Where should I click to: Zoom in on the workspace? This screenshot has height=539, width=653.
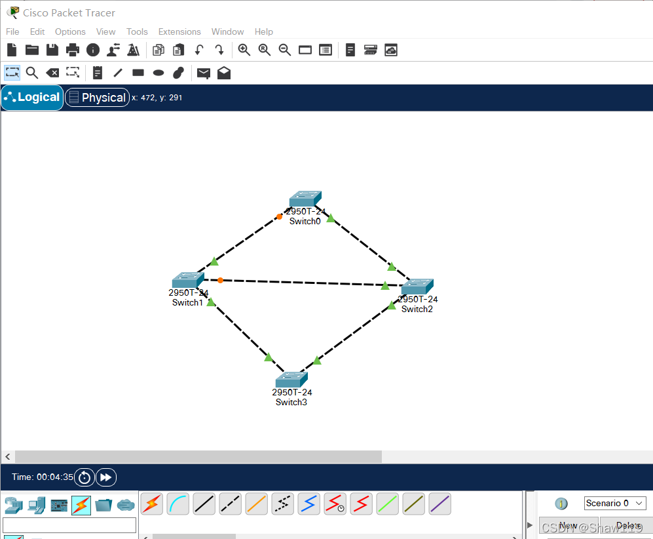pyautogui.click(x=244, y=50)
